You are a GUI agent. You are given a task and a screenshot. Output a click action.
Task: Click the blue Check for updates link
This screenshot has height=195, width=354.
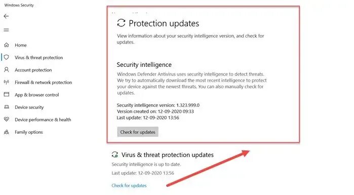click(129, 185)
